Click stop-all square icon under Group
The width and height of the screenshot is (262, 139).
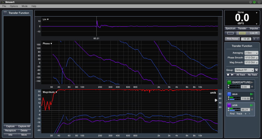(228, 75)
